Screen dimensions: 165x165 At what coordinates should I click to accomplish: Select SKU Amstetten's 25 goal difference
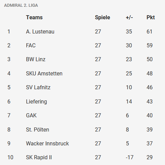coord(129,73)
